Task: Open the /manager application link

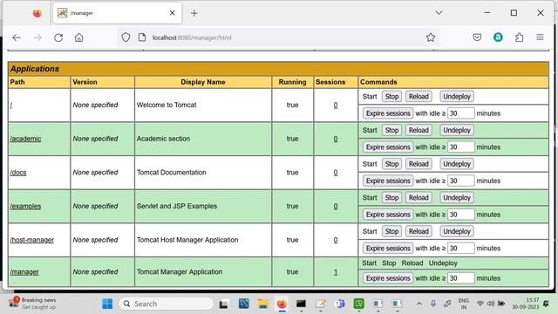Action: point(24,272)
